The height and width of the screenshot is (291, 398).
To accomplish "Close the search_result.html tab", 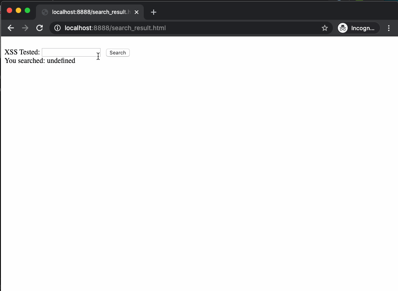I will click(137, 12).
